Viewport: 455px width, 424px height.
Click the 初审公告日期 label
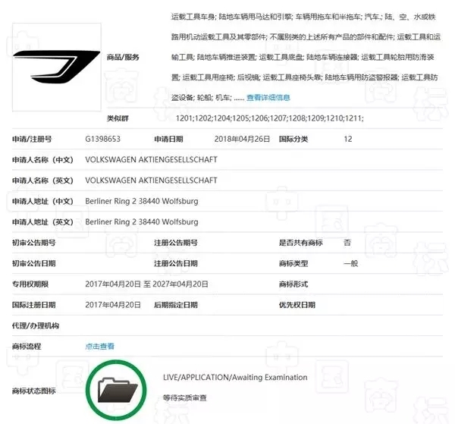click(33, 263)
